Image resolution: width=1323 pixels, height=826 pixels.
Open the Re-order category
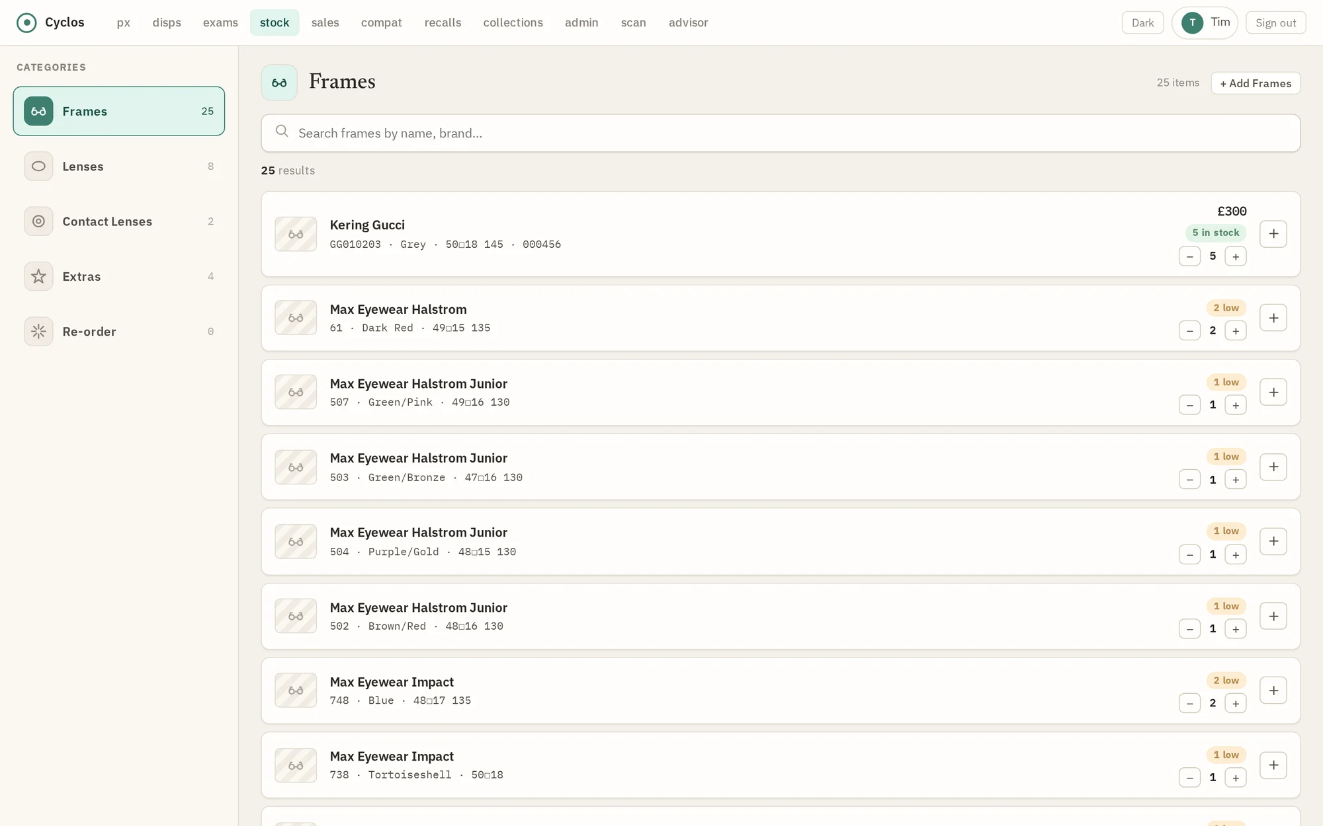point(119,332)
